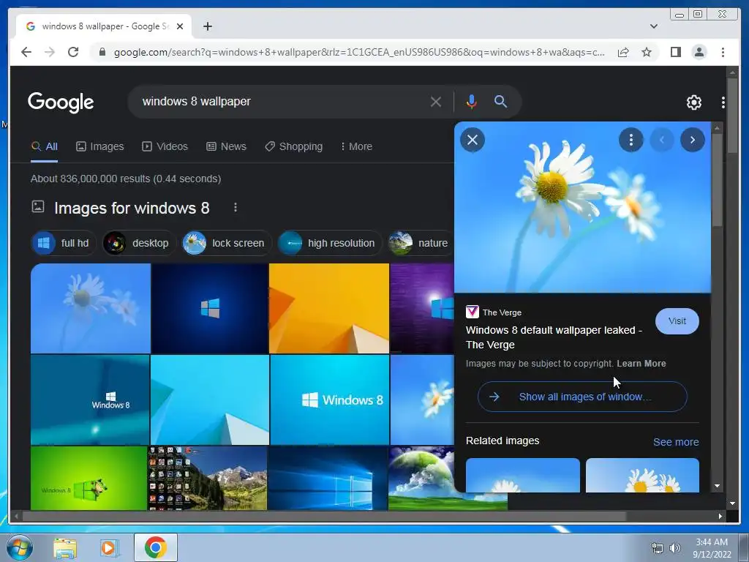Switch to Images tab

point(99,146)
